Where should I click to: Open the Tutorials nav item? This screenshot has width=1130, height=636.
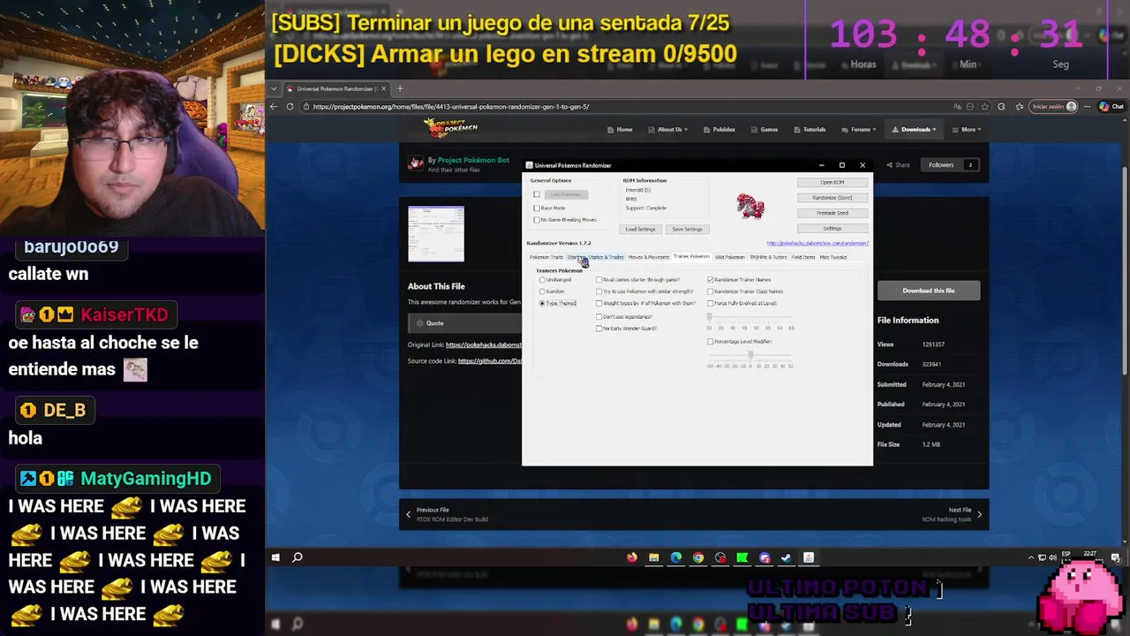tap(810, 130)
